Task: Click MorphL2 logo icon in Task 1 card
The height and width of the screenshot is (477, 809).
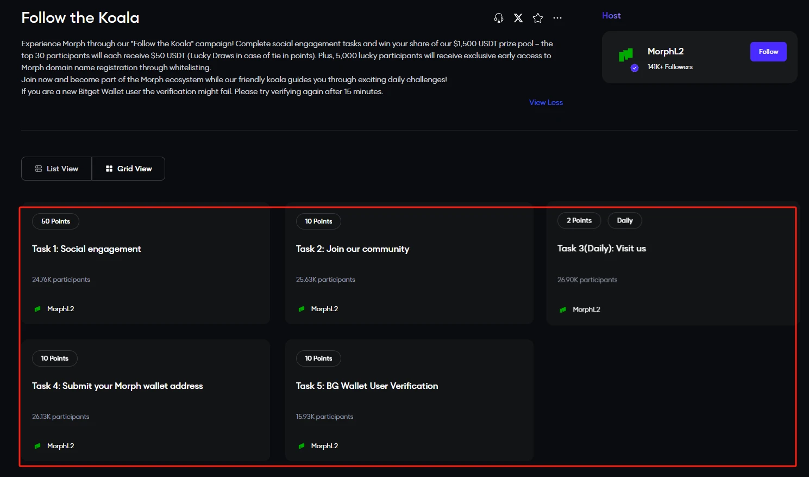Action: tap(37, 309)
